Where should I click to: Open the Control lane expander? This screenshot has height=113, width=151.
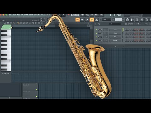[x=6, y=74]
